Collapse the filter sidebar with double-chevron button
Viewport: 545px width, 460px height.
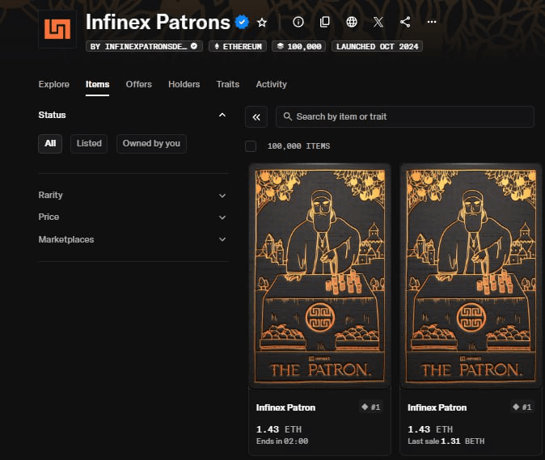coord(256,116)
